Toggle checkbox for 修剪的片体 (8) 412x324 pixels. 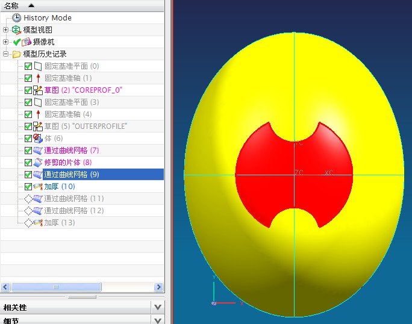28,163
